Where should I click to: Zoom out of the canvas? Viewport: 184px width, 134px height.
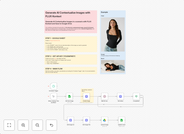pyautogui.click(x=37, y=125)
